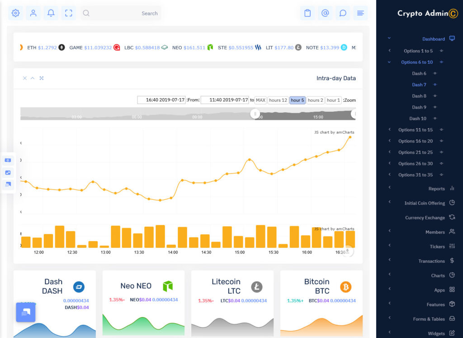Collapse the Options 6 to 10 menu section
This screenshot has width=463, height=338.
pos(418,62)
